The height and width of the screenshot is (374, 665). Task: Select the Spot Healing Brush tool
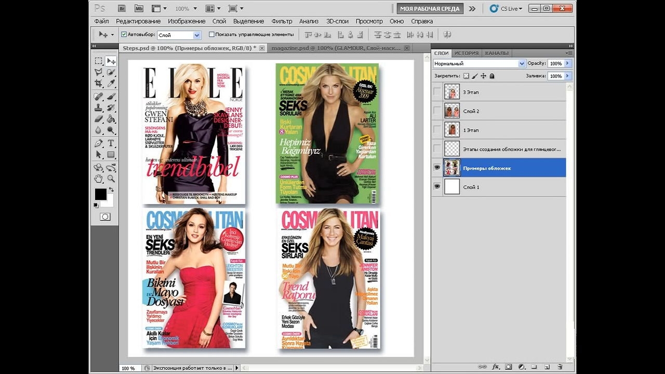pyautogui.click(x=98, y=97)
